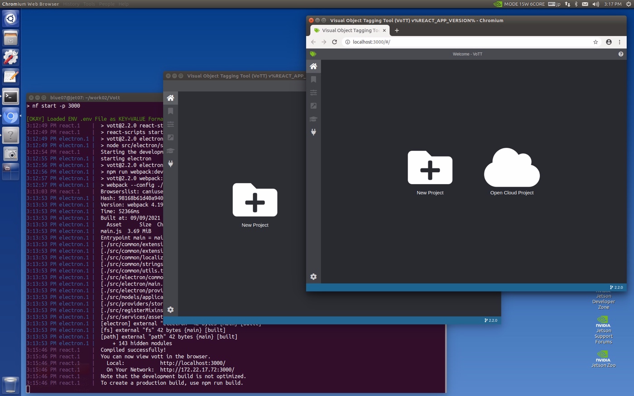
Task: Open Jetson Support Forums desktop shortcut
Action: tap(603, 330)
